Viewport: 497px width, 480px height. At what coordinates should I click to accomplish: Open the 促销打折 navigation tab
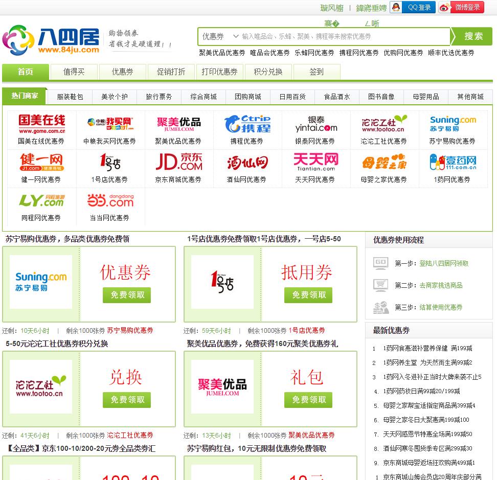171,72
